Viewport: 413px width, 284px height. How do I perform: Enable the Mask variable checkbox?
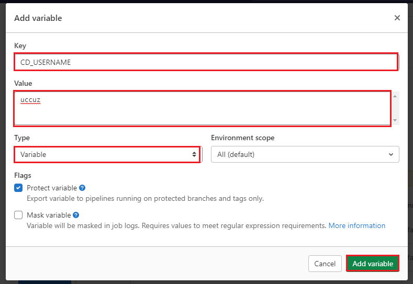point(18,215)
